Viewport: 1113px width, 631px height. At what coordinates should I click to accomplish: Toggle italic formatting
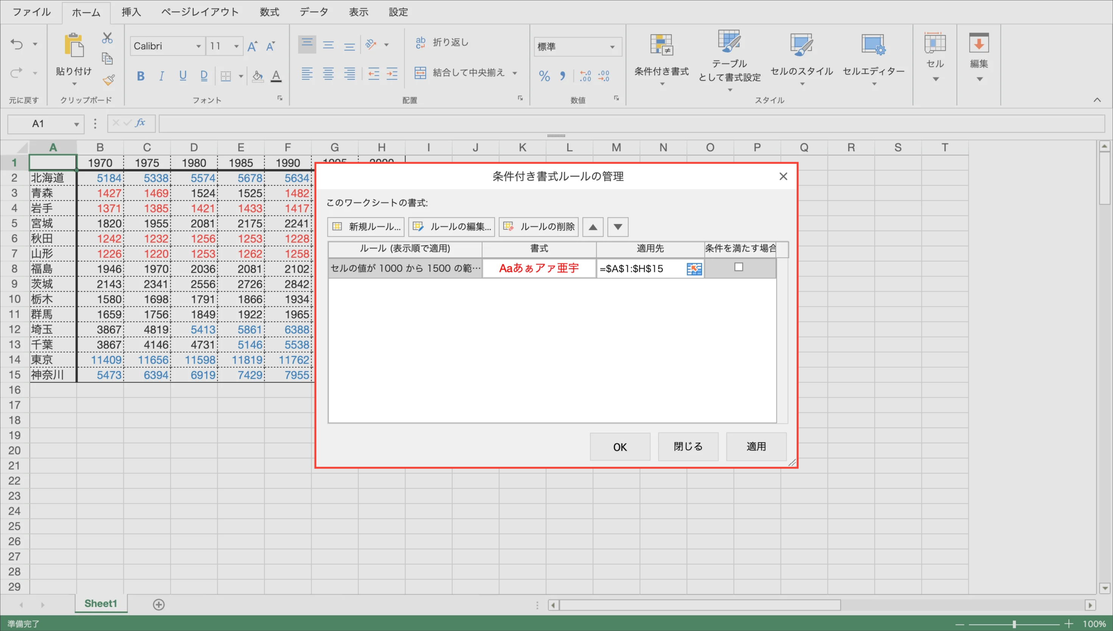[162, 76]
